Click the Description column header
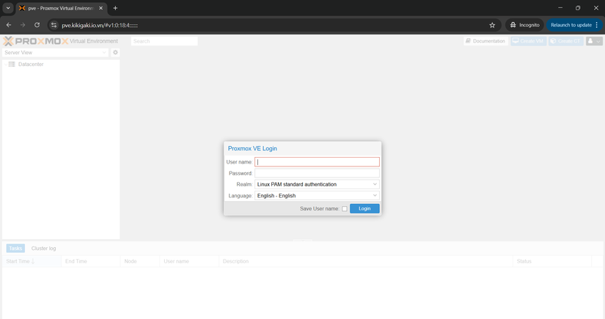Viewport: 605px width, 319px height. (366, 262)
